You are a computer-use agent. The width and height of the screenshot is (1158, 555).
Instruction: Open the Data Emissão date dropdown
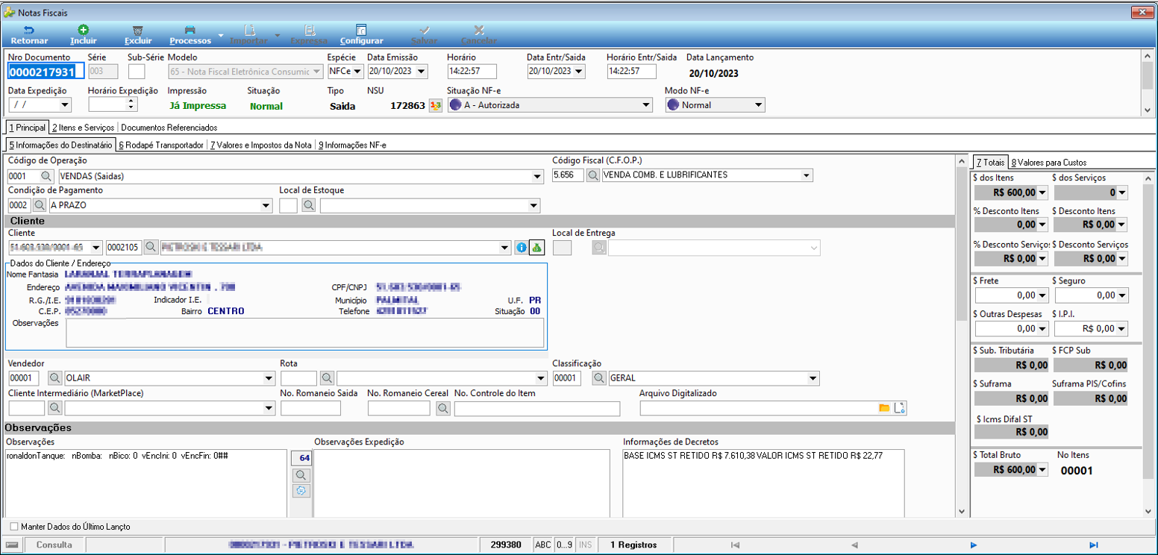coord(422,72)
